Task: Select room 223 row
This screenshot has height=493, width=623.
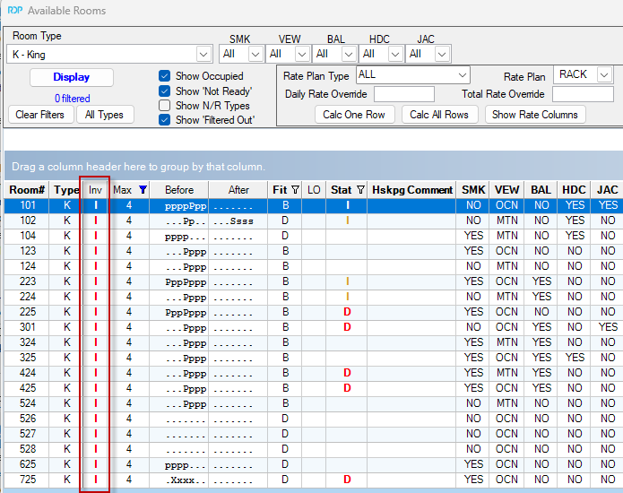Action: 314,281
